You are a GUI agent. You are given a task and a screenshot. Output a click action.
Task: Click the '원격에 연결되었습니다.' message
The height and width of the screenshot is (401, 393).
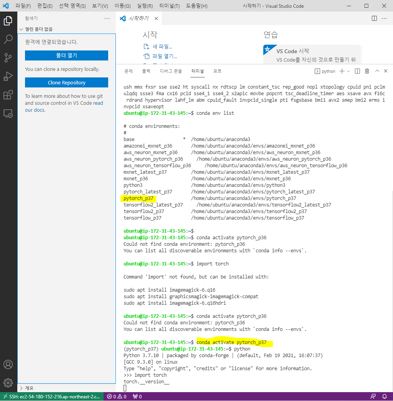point(51,42)
